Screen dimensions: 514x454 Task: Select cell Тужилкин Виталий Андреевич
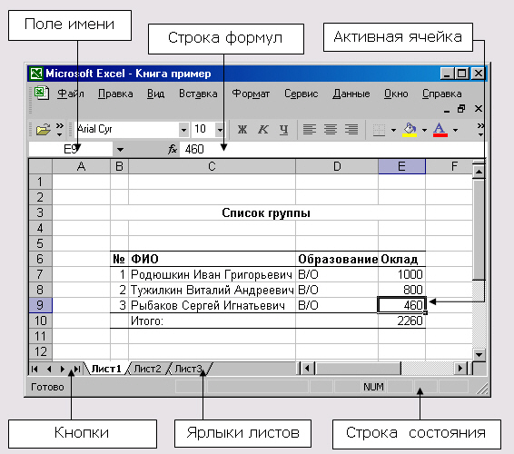tap(213, 290)
